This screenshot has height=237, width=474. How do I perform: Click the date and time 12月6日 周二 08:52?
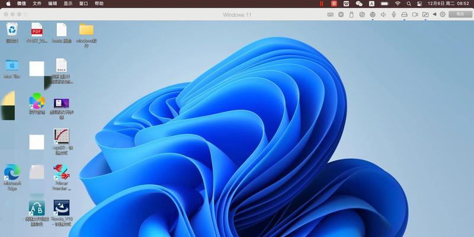pos(448,4)
